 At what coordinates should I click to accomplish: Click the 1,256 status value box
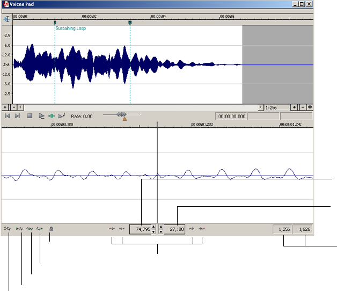pos(282,229)
